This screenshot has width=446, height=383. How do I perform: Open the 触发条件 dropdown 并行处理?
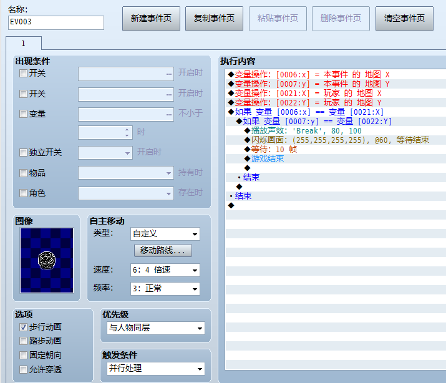point(156,369)
